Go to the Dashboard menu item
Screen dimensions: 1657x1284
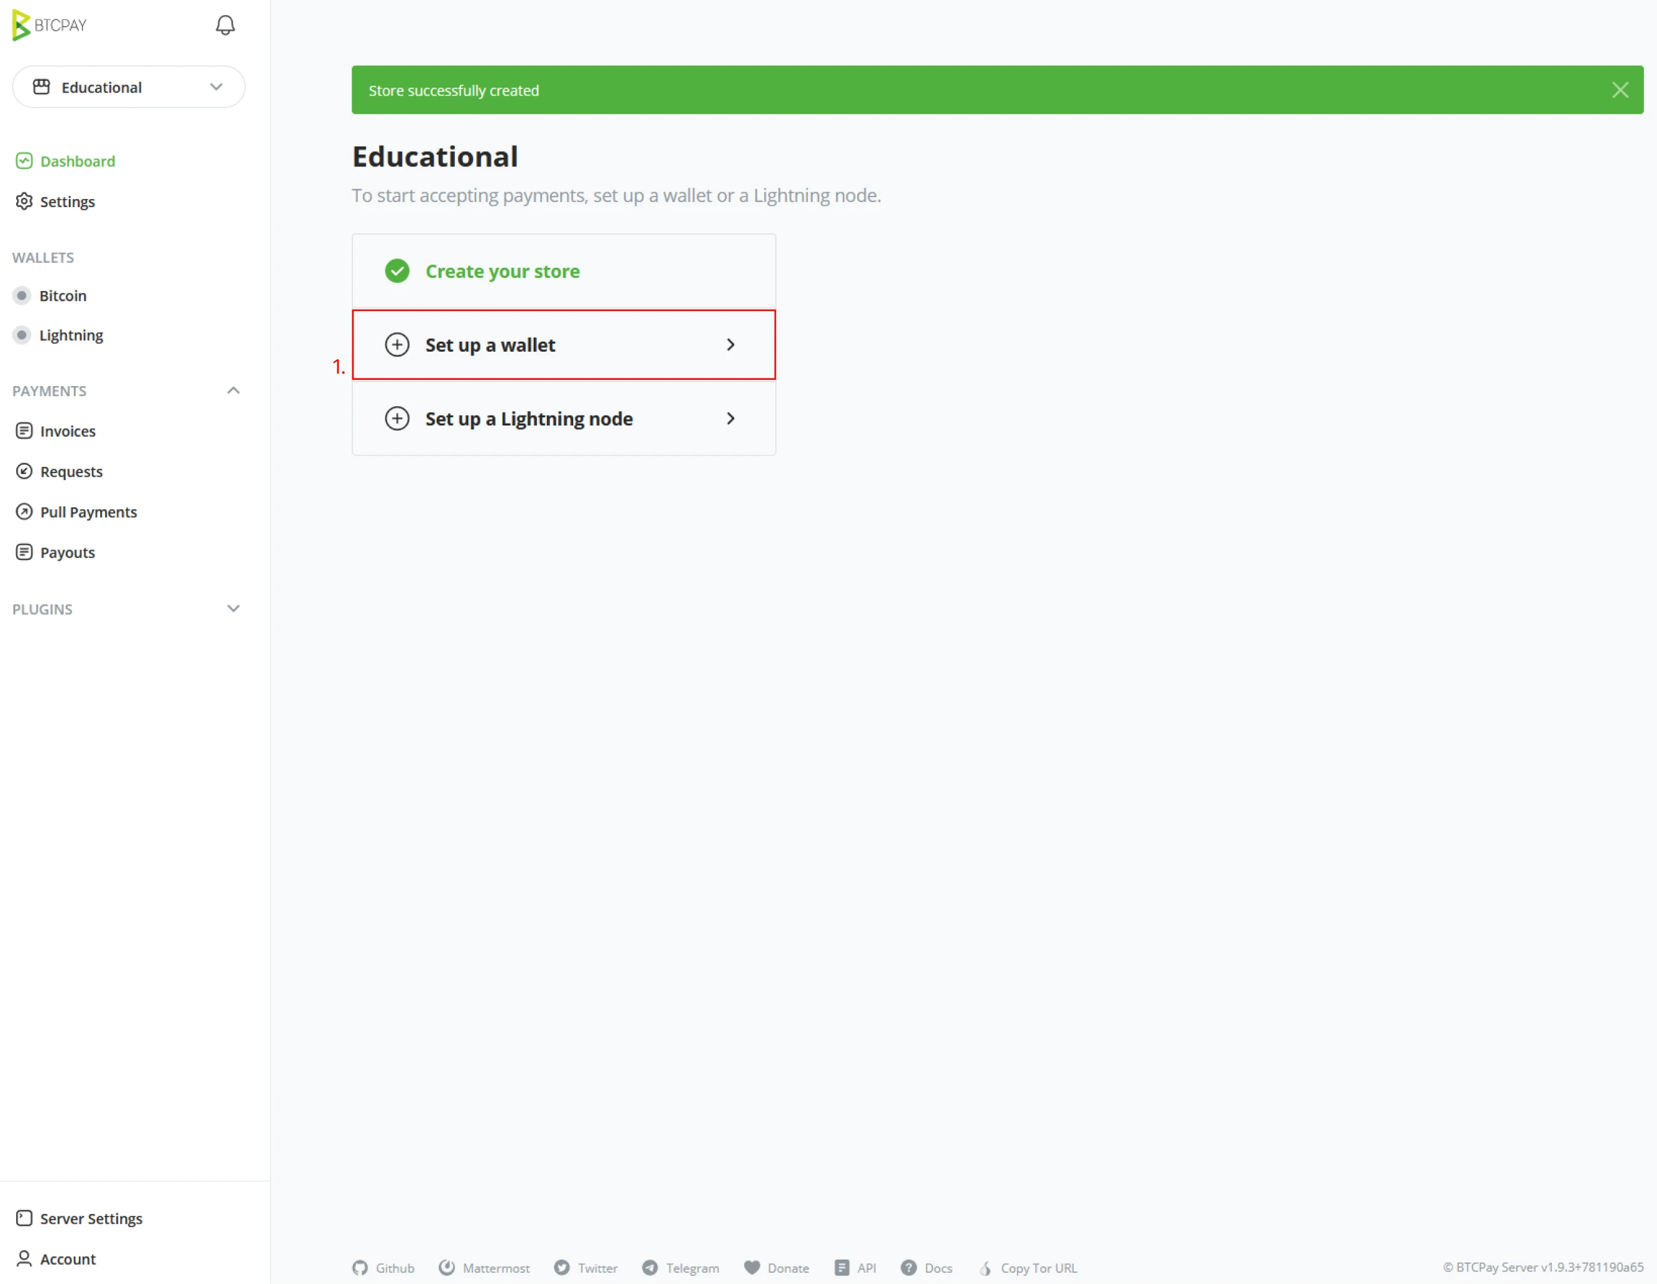click(x=78, y=161)
